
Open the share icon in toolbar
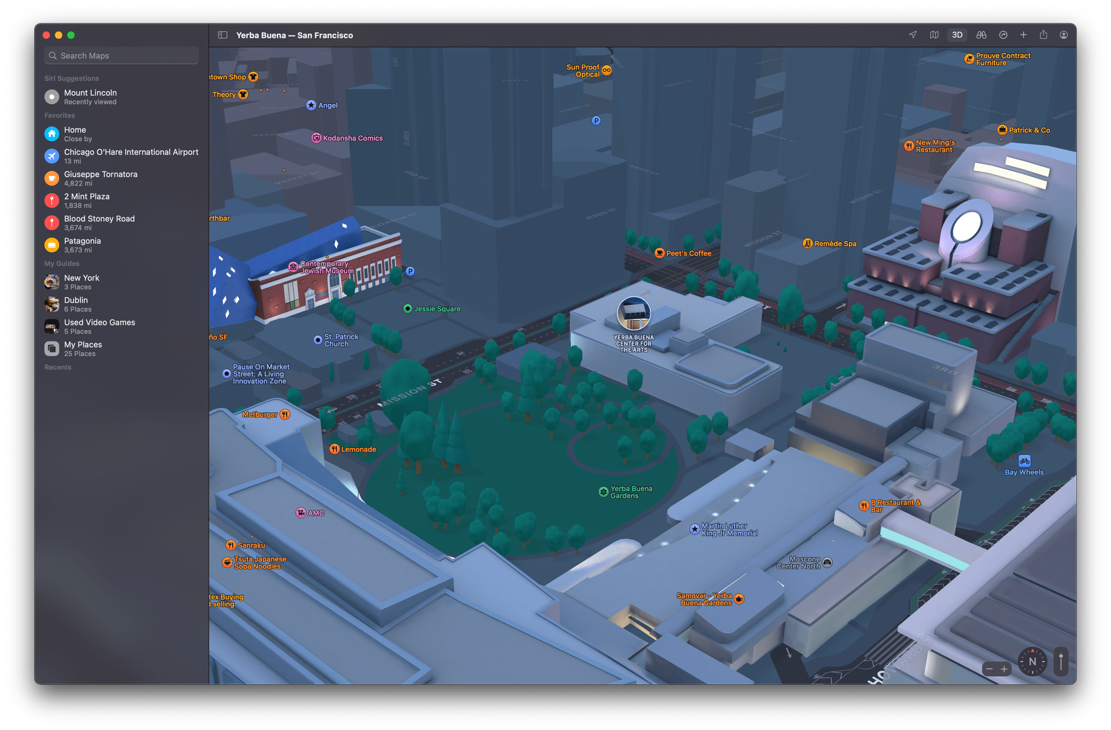coord(1044,35)
